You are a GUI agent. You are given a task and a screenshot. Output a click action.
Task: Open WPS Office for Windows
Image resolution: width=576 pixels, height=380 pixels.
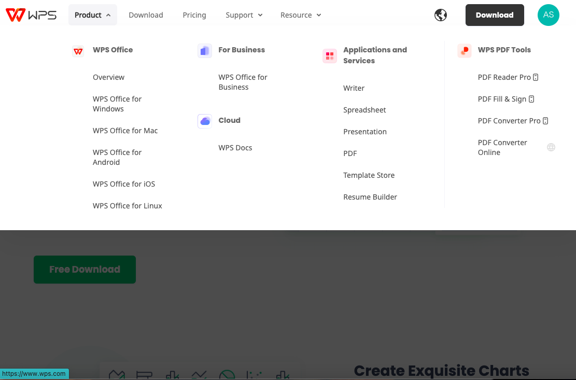(x=117, y=104)
